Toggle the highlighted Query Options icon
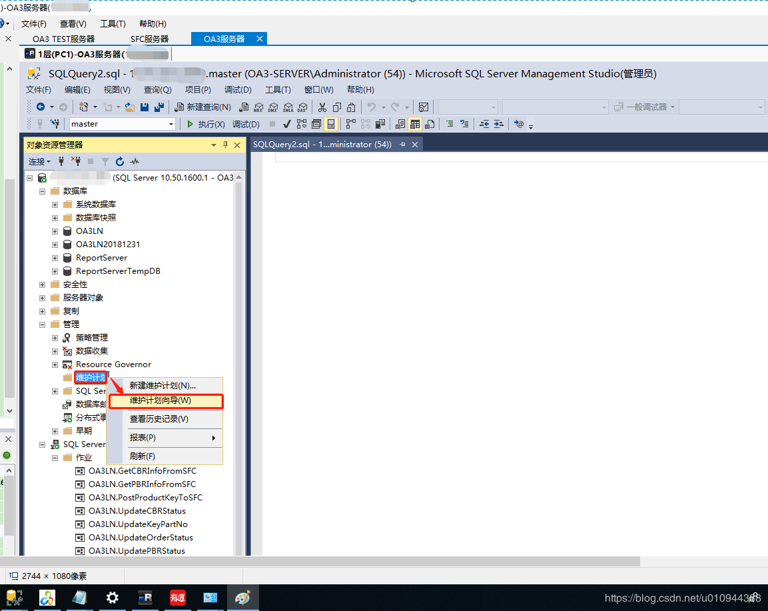The width and height of the screenshot is (768, 611). tap(331, 124)
